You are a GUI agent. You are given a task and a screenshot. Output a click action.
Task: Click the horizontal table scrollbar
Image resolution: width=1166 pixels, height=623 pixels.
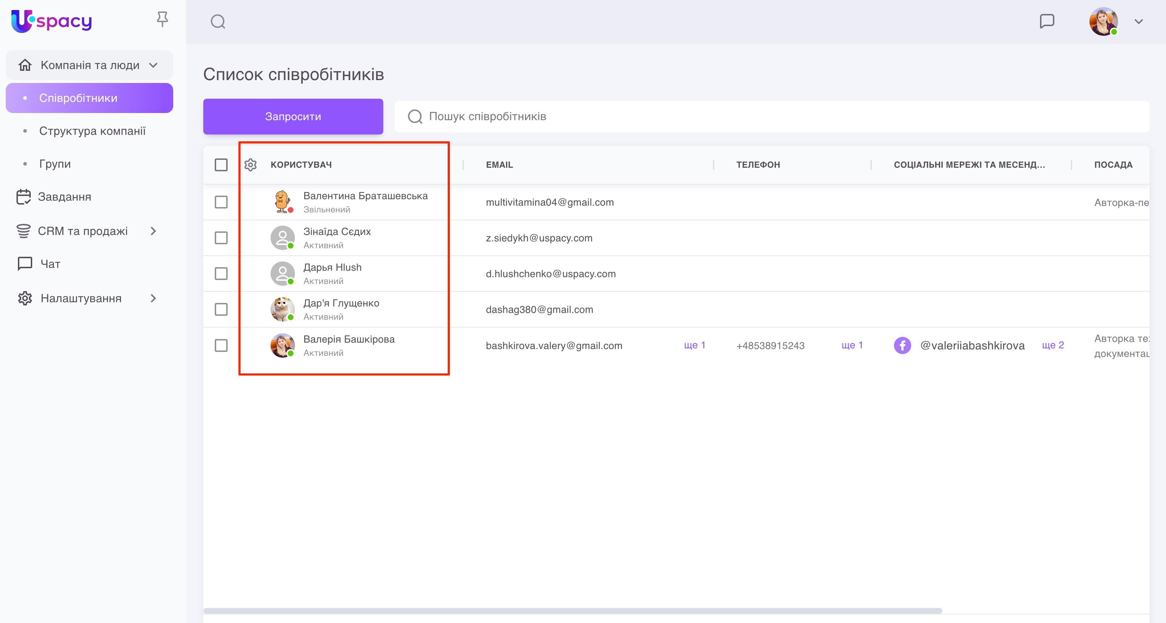(573, 611)
